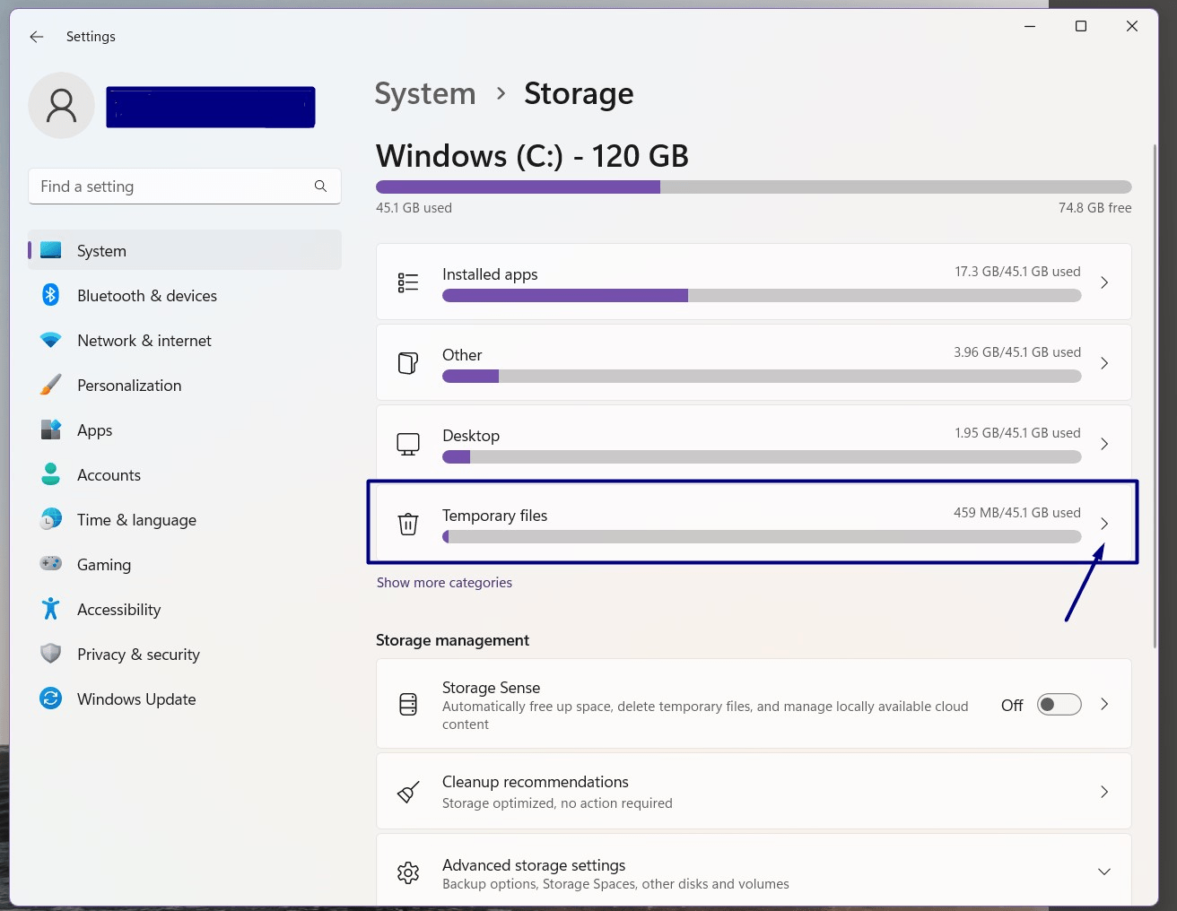Open Personalization settings
The width and height of the screenshot is (1177, 911).
185,385
